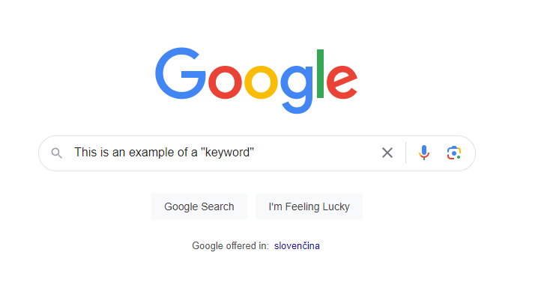This screenshot has width=550, height=291.
Task: Run the Google Search button
Action: (199, 206)
